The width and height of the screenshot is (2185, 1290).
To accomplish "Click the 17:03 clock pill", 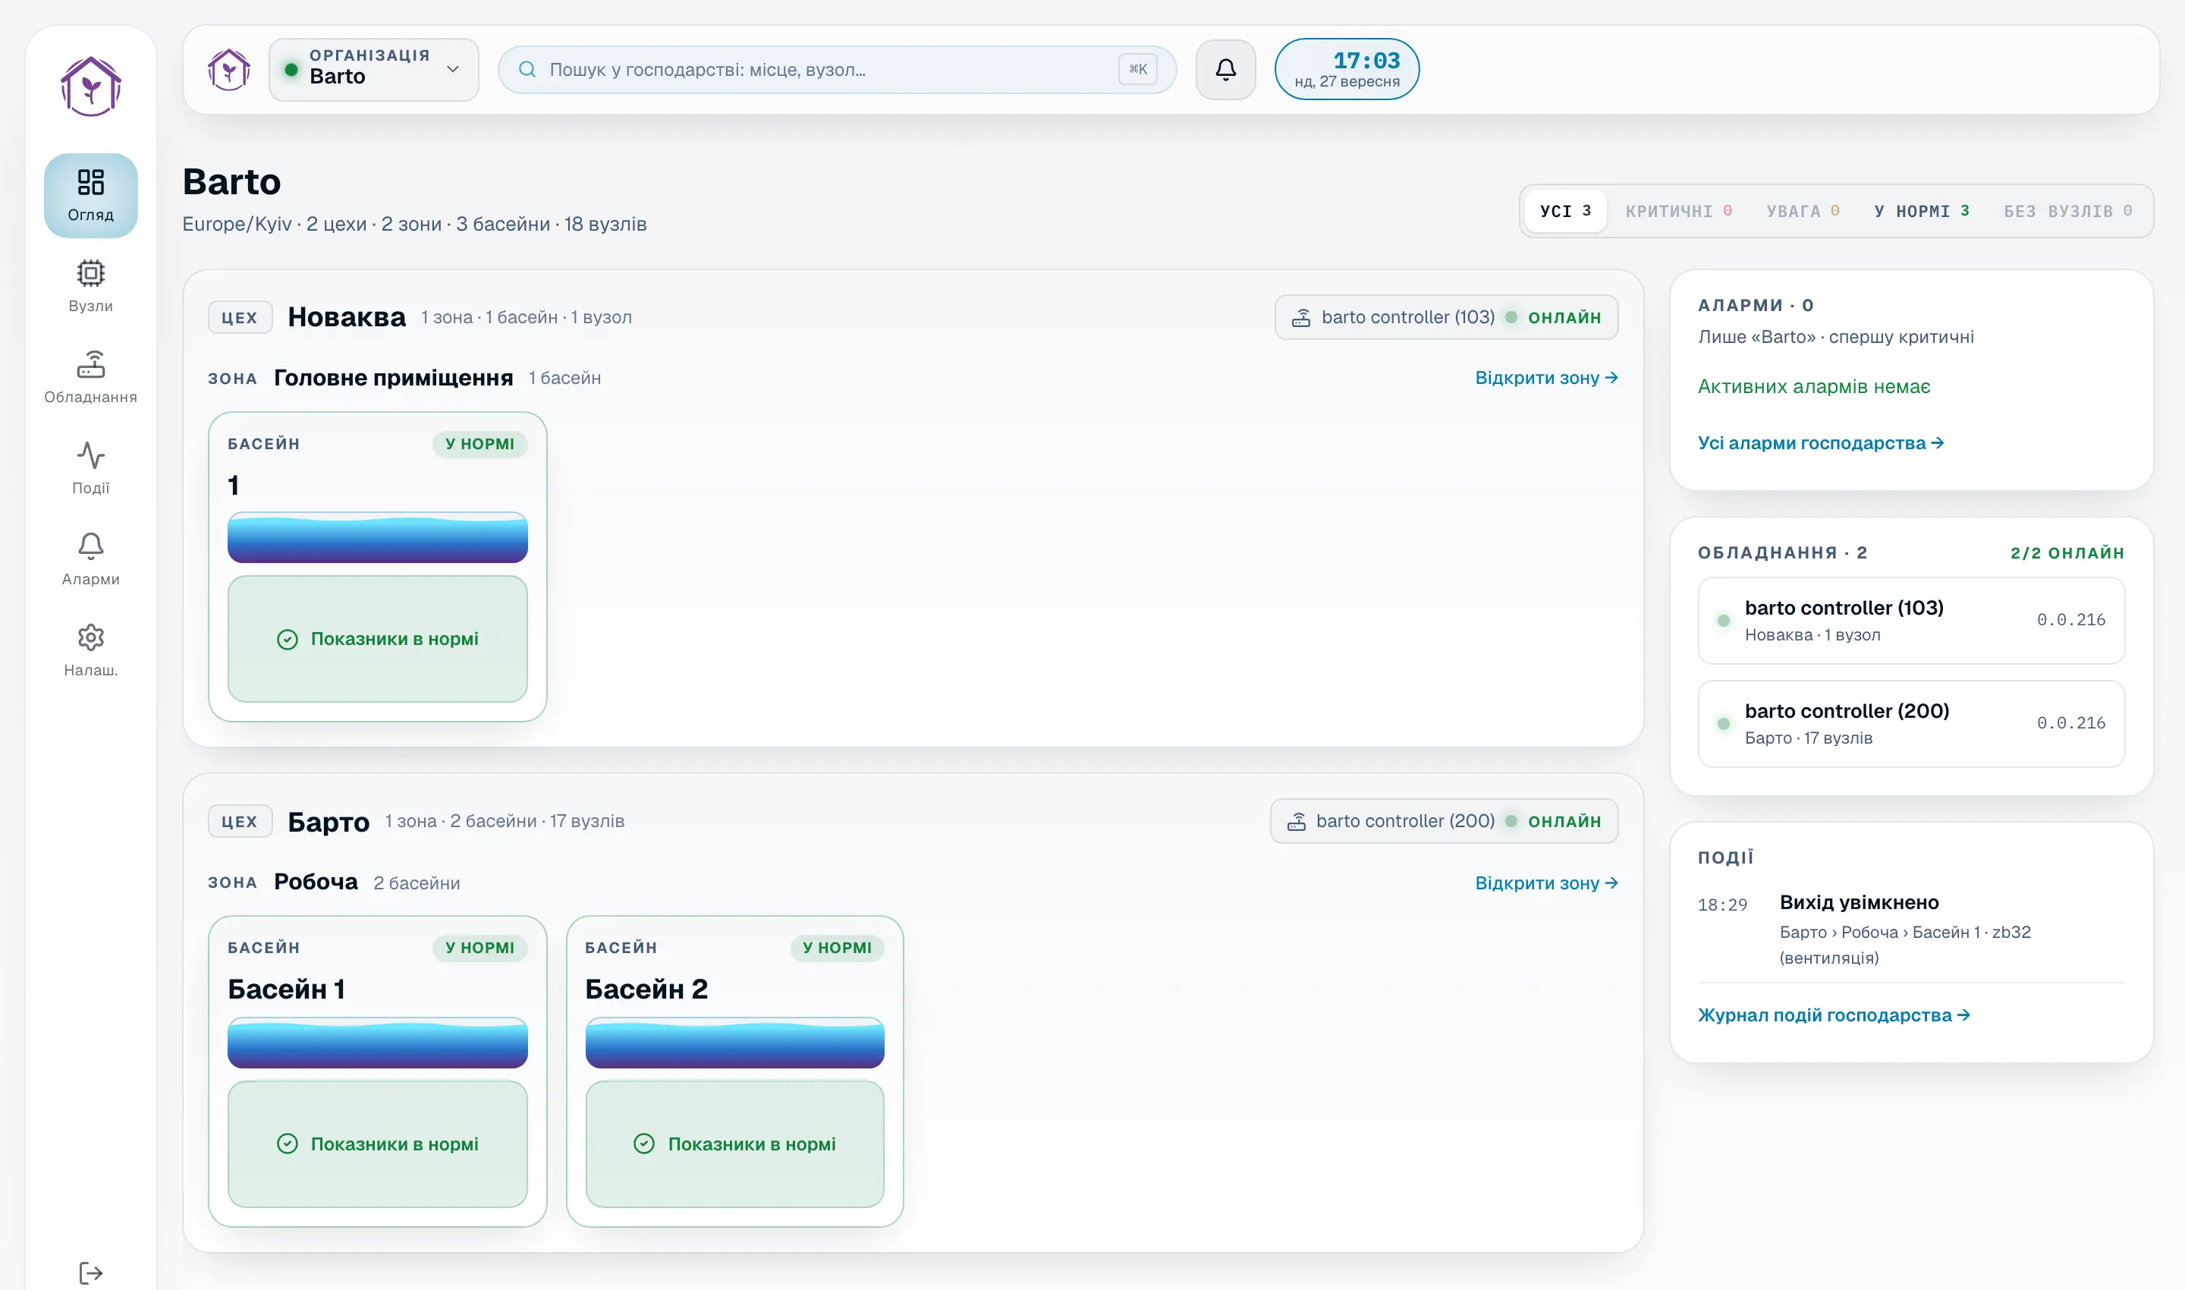I will pos(1347,70).
